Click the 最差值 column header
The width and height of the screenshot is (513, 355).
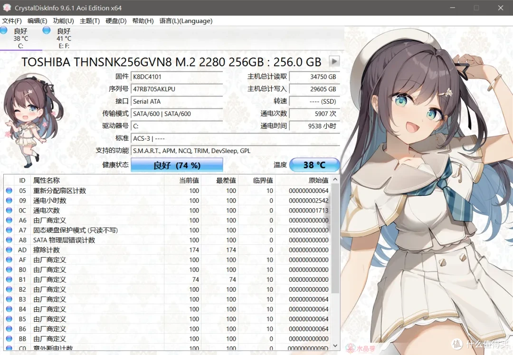point(219,180)
